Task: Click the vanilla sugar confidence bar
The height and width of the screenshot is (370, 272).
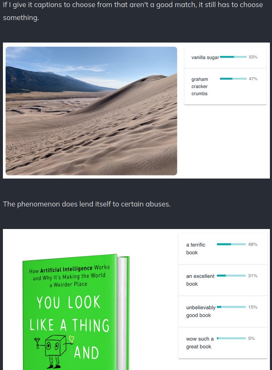Action: click(x=233, y=57)
